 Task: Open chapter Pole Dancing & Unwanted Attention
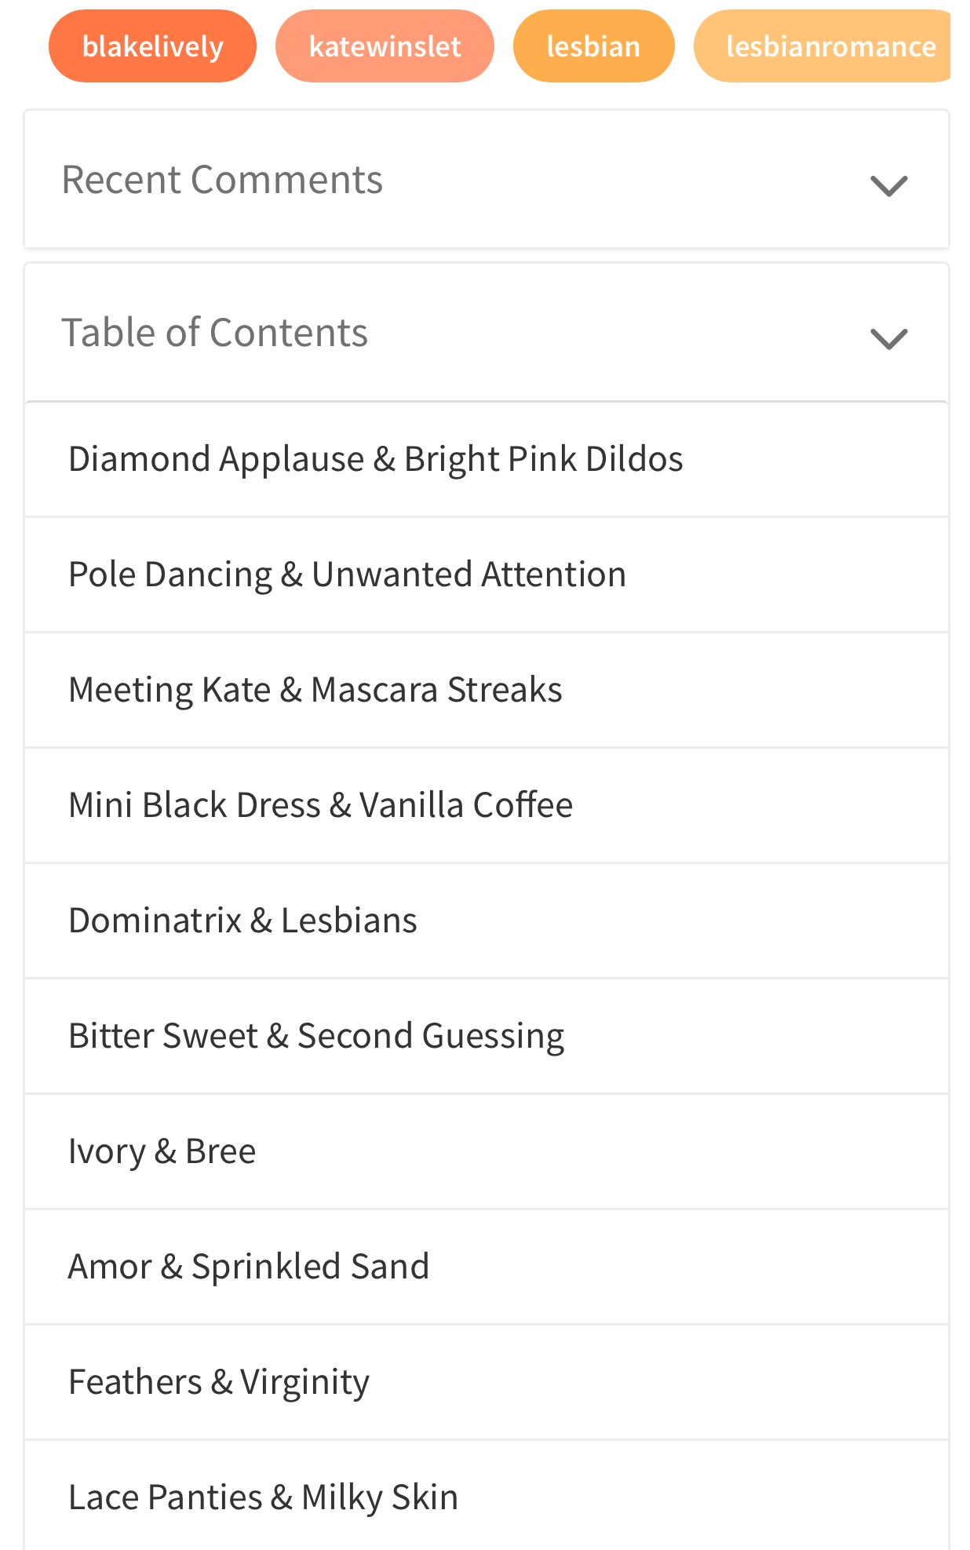(x=487, y=574)
